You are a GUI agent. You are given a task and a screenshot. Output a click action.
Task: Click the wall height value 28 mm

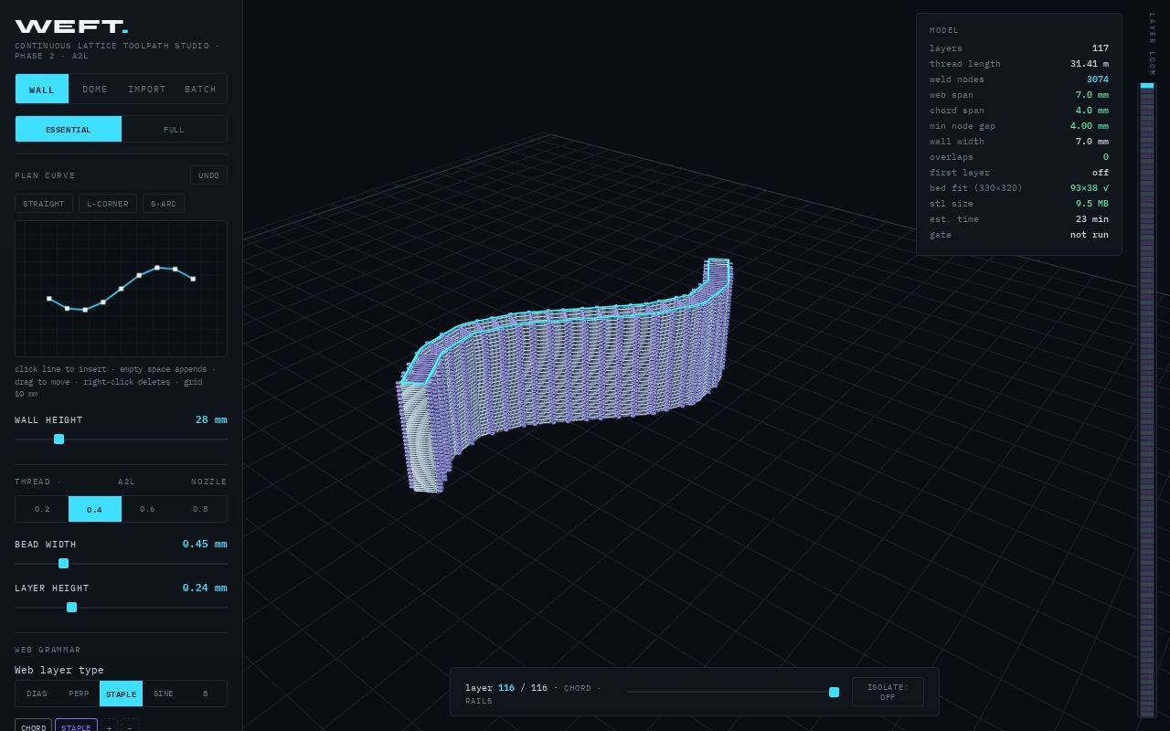click(x=211, y=420)
